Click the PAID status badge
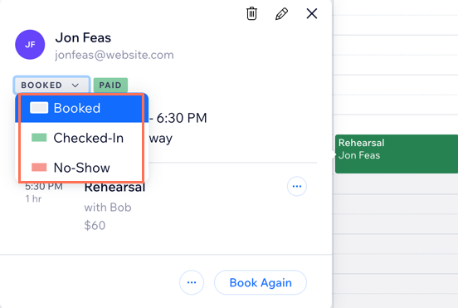 pos(110,85)
